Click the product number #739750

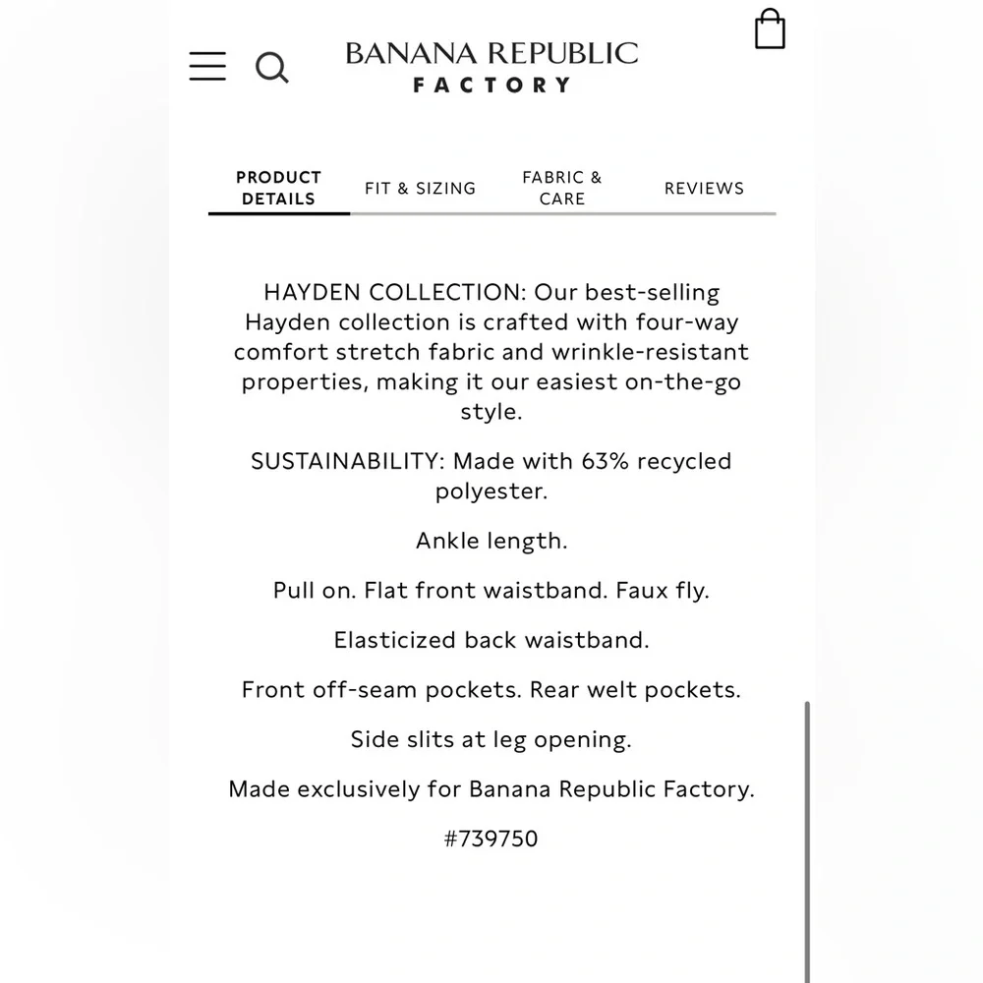click(491, 839)
